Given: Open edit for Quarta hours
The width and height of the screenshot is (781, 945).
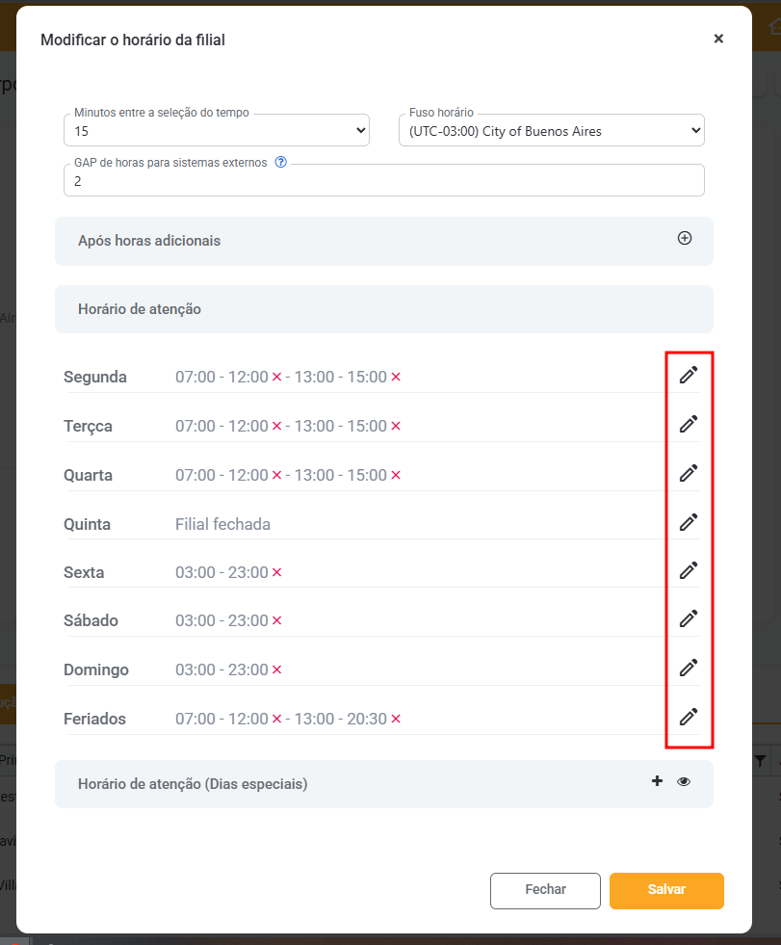Looking at the screenshot, I should coord(688,473).
